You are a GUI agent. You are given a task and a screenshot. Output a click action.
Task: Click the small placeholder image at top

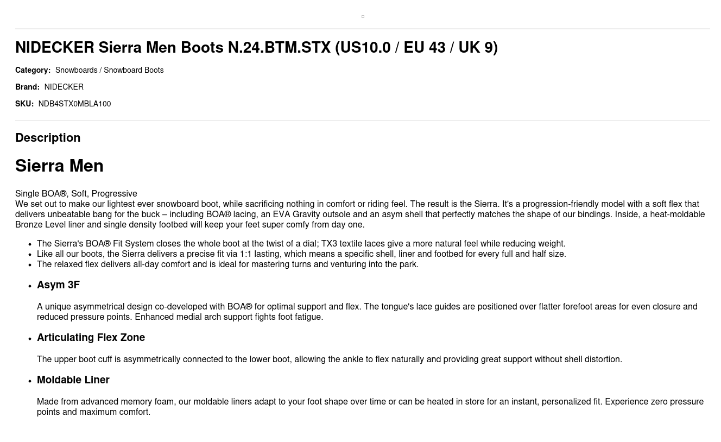363,17
